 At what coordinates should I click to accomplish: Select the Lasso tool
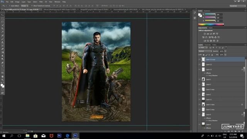3,22
